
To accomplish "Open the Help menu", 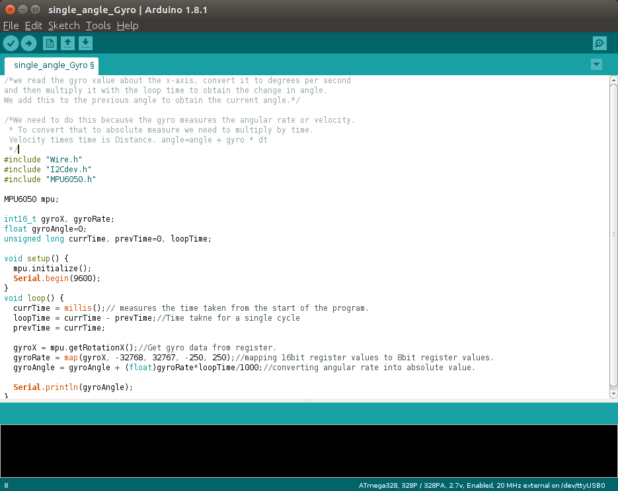I will coord(128,26).
